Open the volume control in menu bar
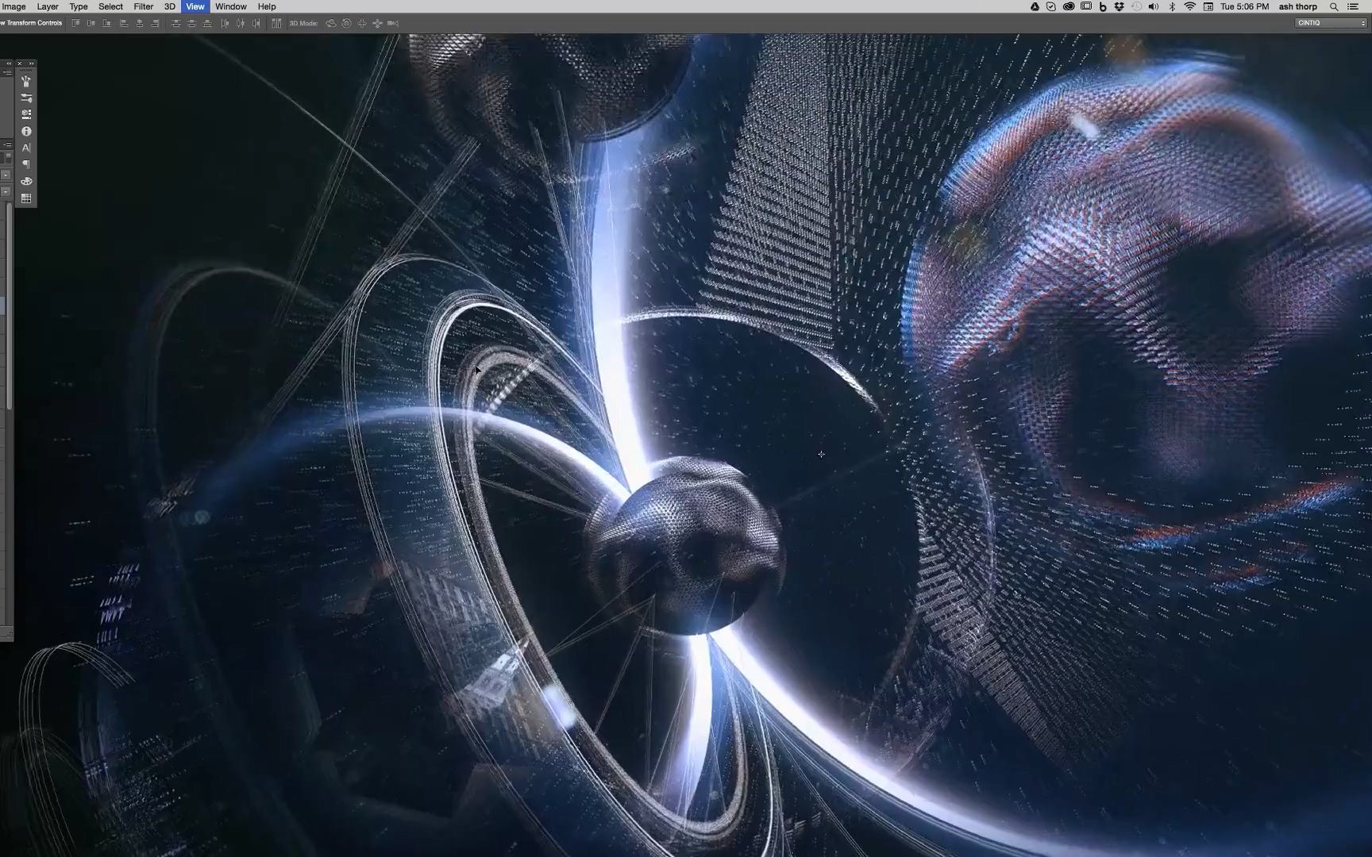Screen dimensions: 1372x857 (x=1153, y=6)
